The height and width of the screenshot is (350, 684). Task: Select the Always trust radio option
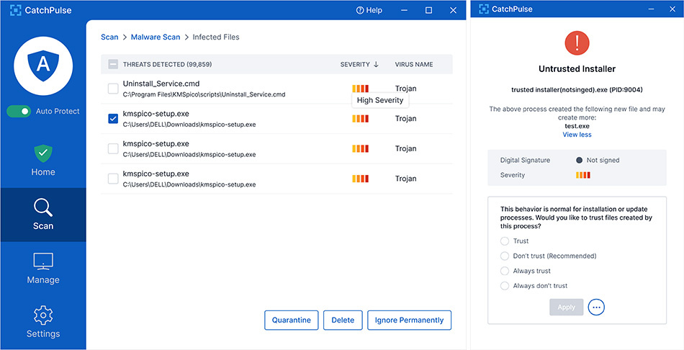505,271
